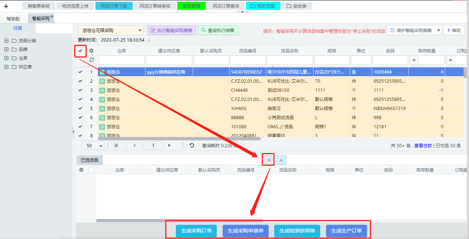Jump to the first page icon
Image resolution: width=469 pixels, height=239 pixels.
[x=116, y=145]
